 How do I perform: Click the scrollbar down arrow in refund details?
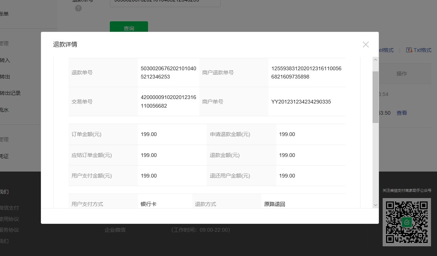(375, 205)
